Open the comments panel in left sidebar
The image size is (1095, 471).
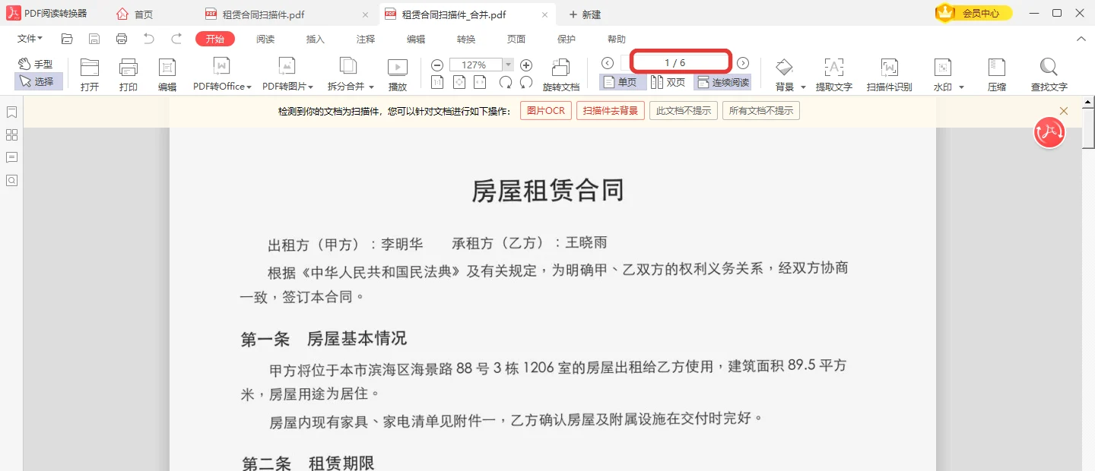click(x=11, y=158)
